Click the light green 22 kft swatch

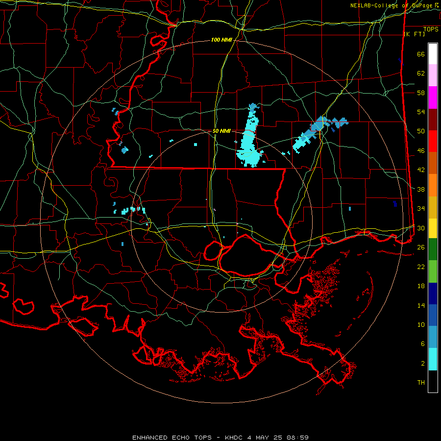(433, 271)
